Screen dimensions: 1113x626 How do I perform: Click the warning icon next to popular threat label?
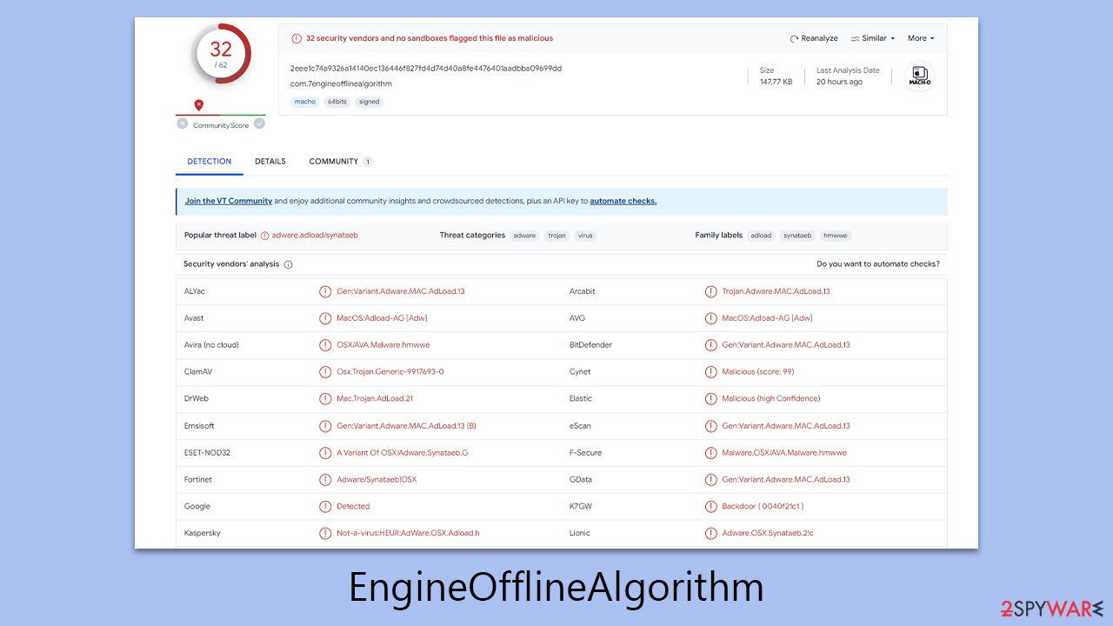[263, 235]
